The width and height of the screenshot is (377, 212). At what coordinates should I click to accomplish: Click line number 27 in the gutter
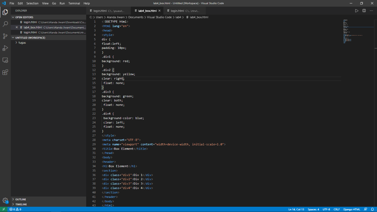click(x=94, y=135)
